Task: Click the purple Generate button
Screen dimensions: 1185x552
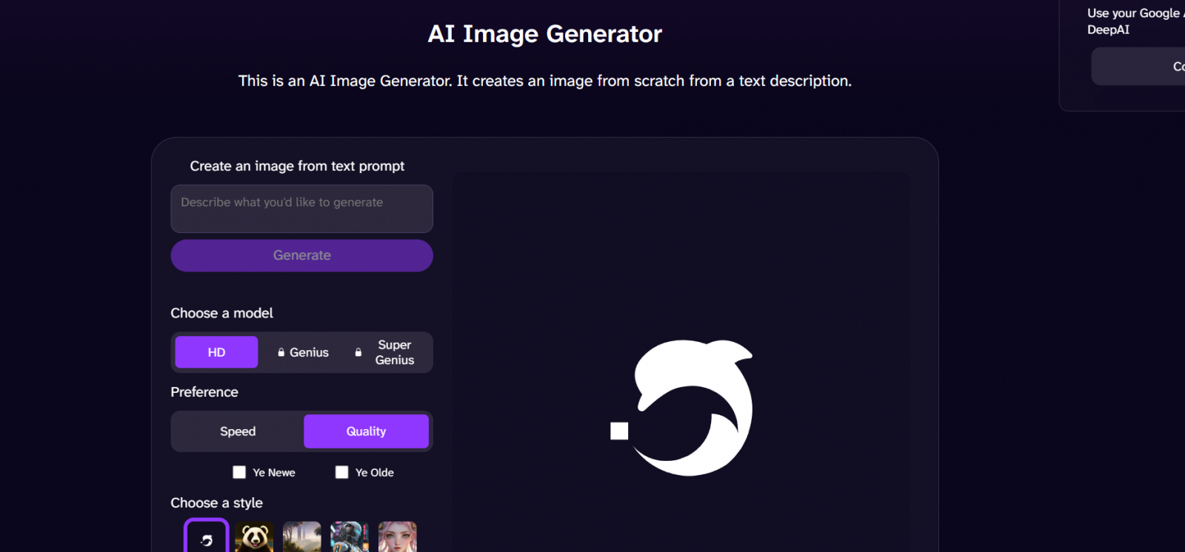Action: pyautogui.click(x=301, y=255)
